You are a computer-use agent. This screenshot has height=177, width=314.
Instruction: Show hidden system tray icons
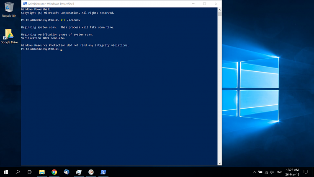click(x=254, y=172)
